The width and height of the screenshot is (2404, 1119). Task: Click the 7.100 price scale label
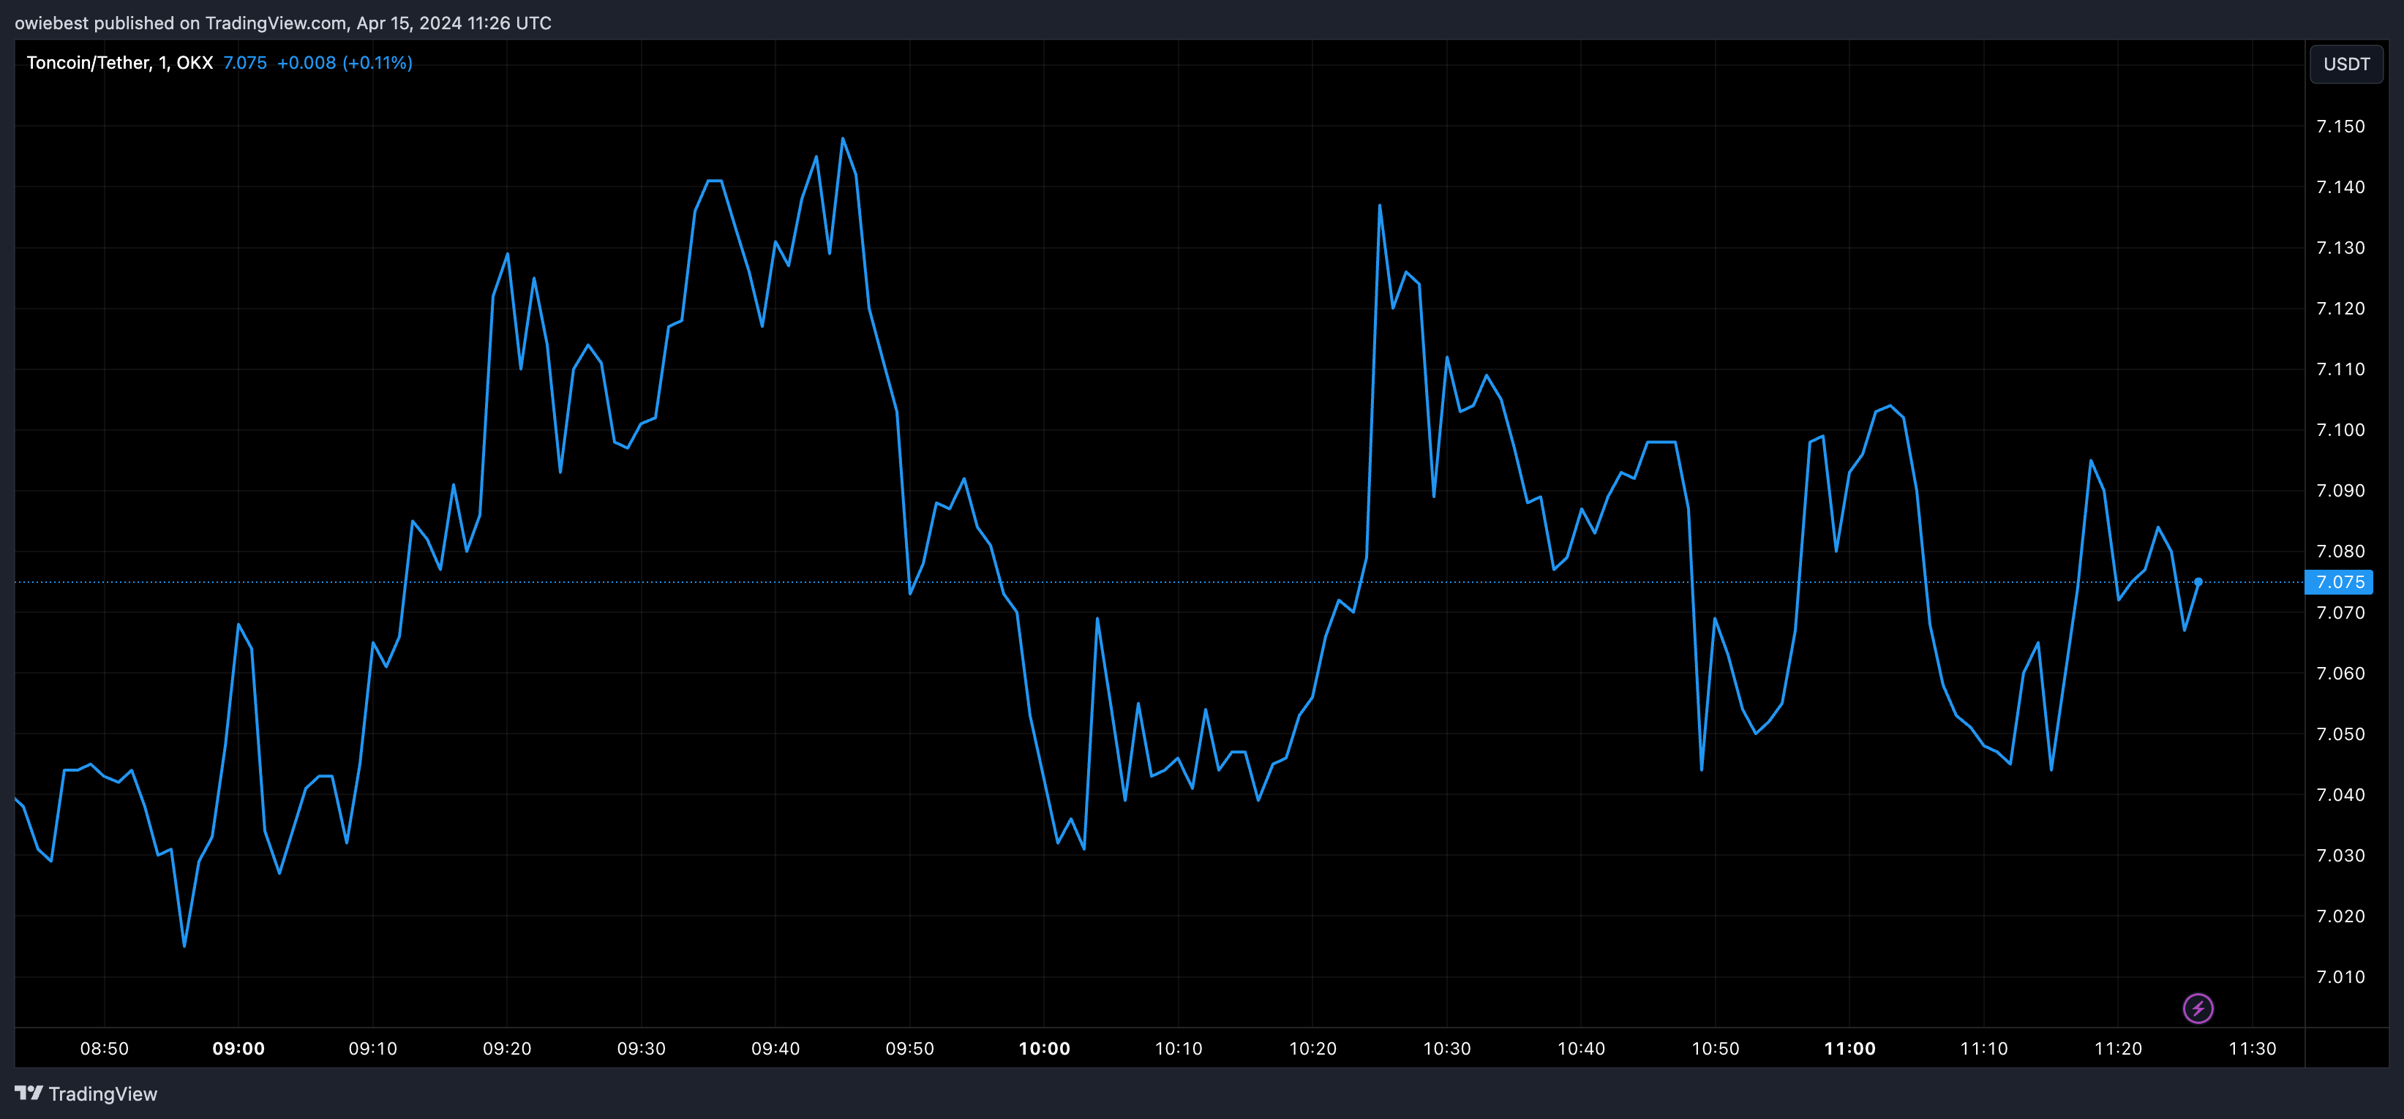2340,430
